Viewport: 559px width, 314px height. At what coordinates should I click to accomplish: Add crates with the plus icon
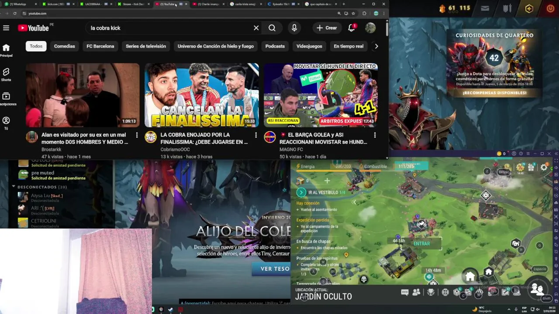coord(327,181)
